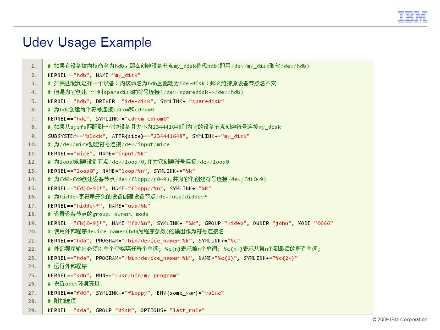440x330 pixels.
Task: Select comment about /dev/loop/0 node
Action: coord(138,162)
